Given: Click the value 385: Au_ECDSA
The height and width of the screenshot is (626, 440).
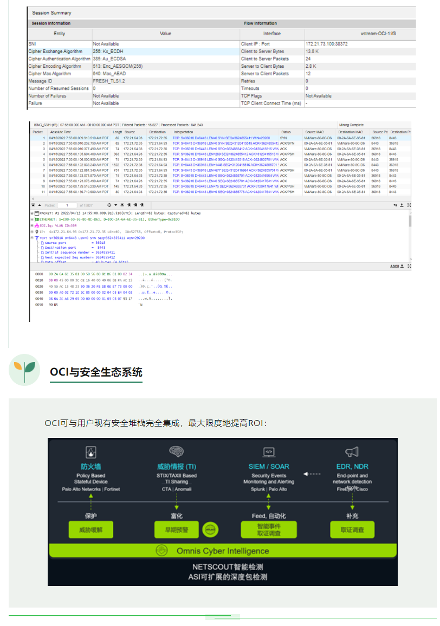Looking at the screenshot, I should click(109, 59).
